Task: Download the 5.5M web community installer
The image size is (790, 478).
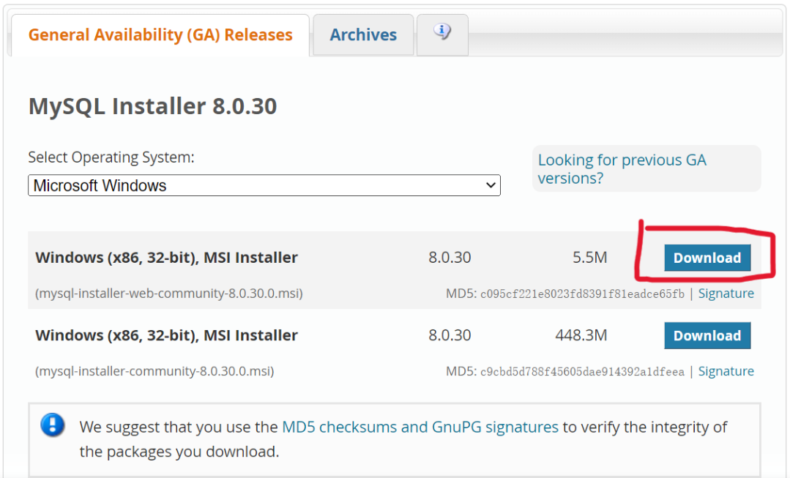Action: tap(707, 258)
